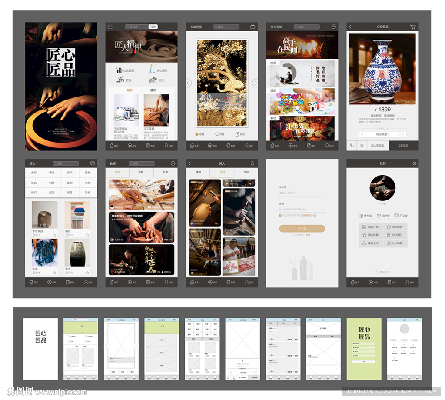Toggle the like heart below the golden peacock artwork
This screenshot has height=400, width=445.
pos(217,134)
